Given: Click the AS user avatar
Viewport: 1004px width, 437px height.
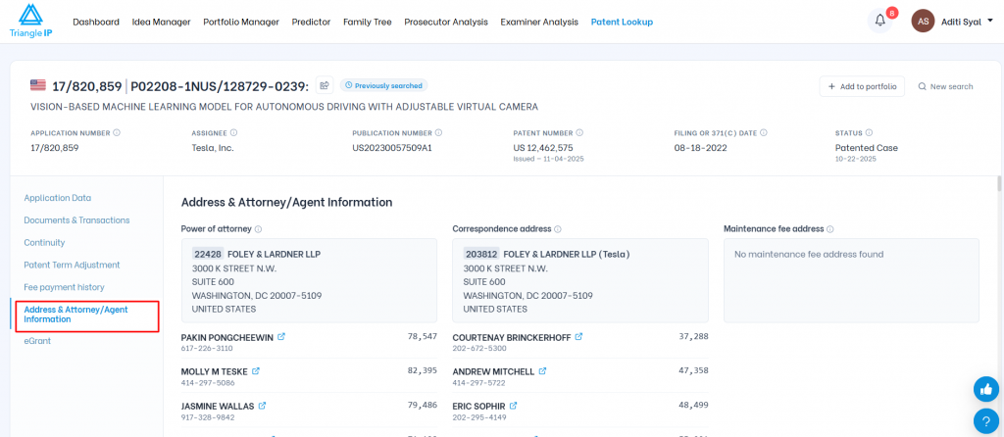Looking at the screenshot, I should click(x=923, y=22).
